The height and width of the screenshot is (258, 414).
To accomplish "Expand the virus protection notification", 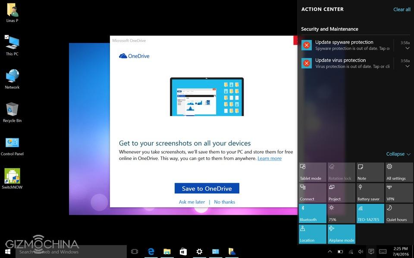I will click(x=408, y=66).
